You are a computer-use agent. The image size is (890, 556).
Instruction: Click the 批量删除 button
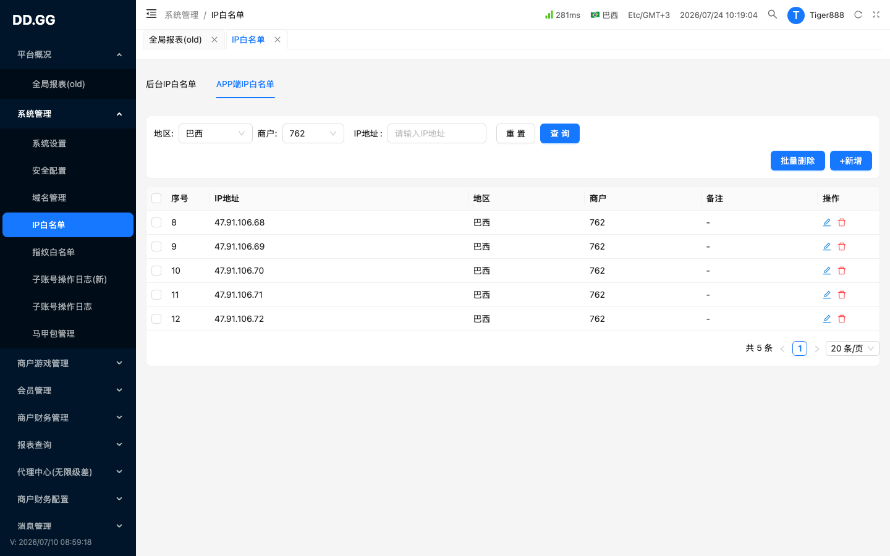(798, 161)
